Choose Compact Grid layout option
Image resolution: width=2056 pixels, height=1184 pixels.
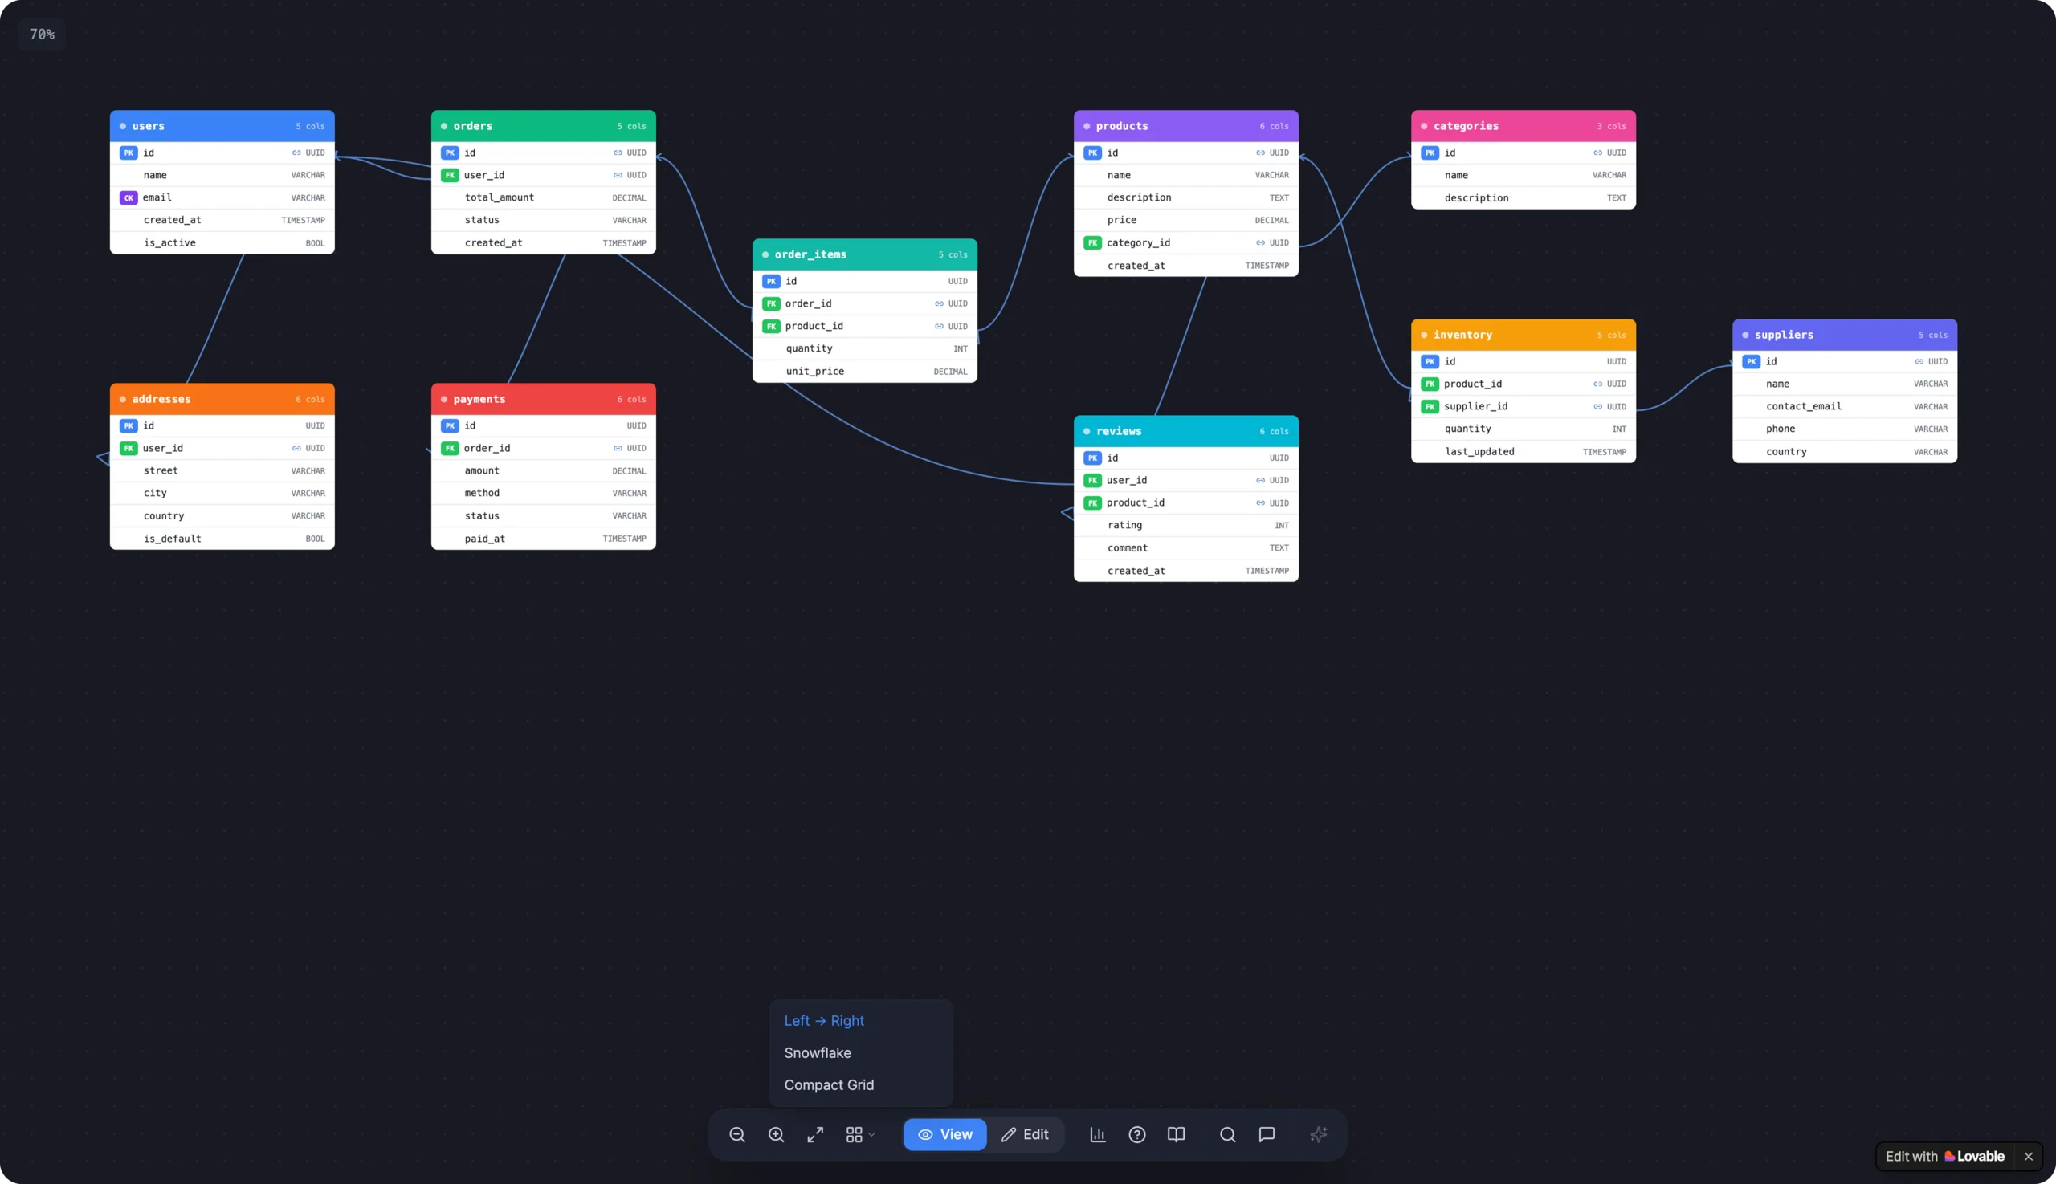pos(828,1084)
